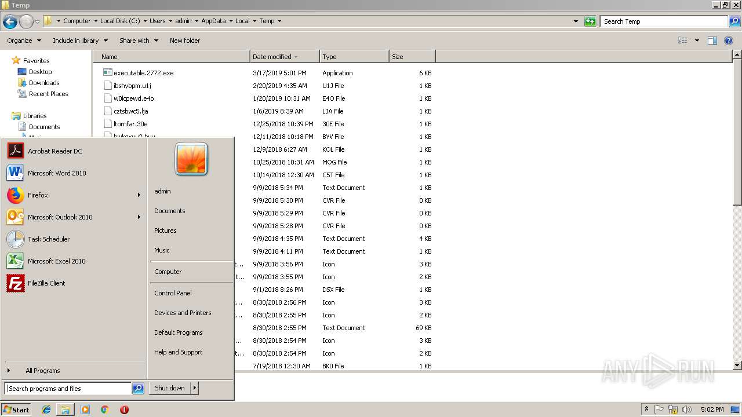The width and height of the screenshot is (742, 417).
Task: Select the executable.2772.exe file icon
Action: pos(107,73)
